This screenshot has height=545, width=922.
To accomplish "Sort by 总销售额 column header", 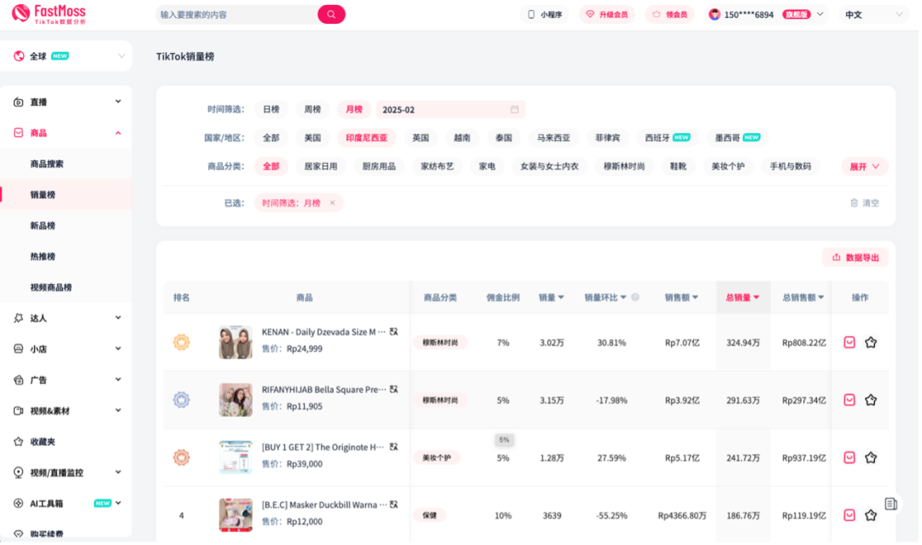I will pos(802,297).
